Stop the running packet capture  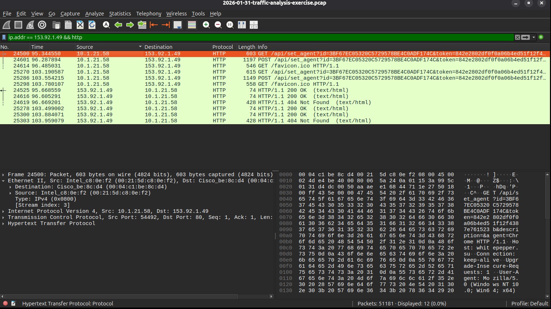pos(18,25)
